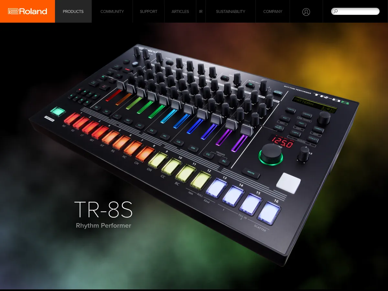The width and height of the screenshot is (388, 291).
Task: Open the SUPPORT dropdown menu
Action: 148,11
